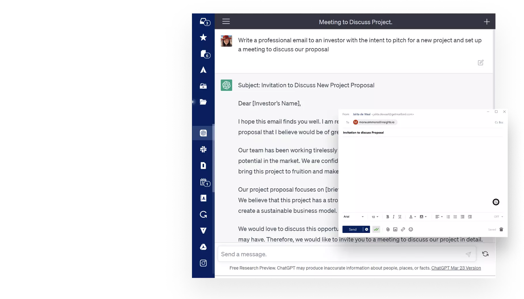524x299 pixels.
Task: Open the Google Drive app in the sidebar
Action: pos(203,247)
